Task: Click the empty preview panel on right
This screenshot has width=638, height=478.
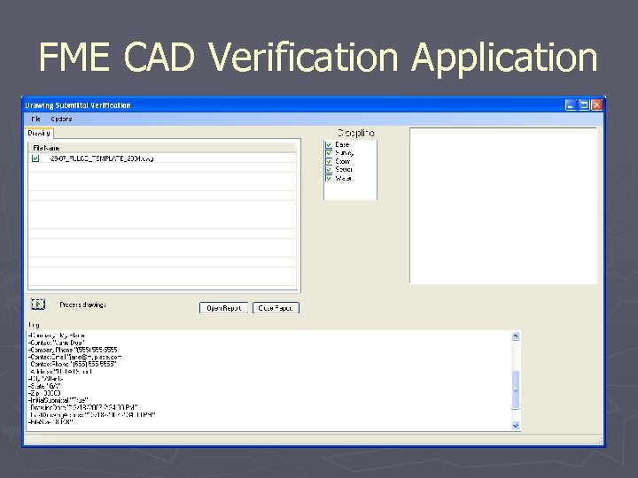Action: point(503,205)
